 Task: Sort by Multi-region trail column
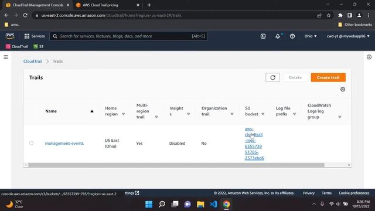click(156, 117)
